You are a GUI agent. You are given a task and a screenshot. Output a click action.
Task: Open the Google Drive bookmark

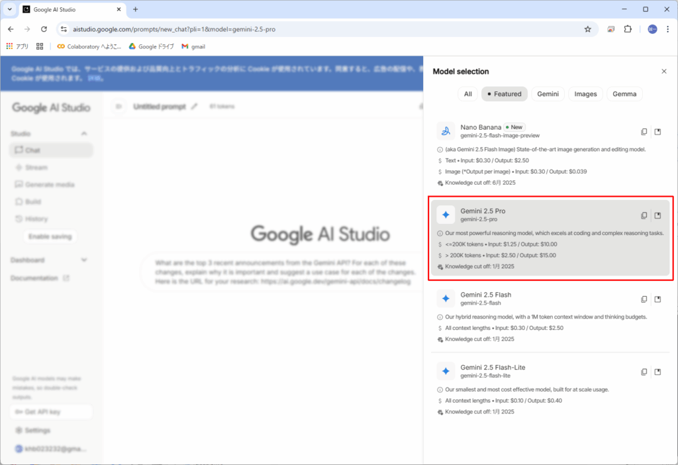[x=152, y=46]
